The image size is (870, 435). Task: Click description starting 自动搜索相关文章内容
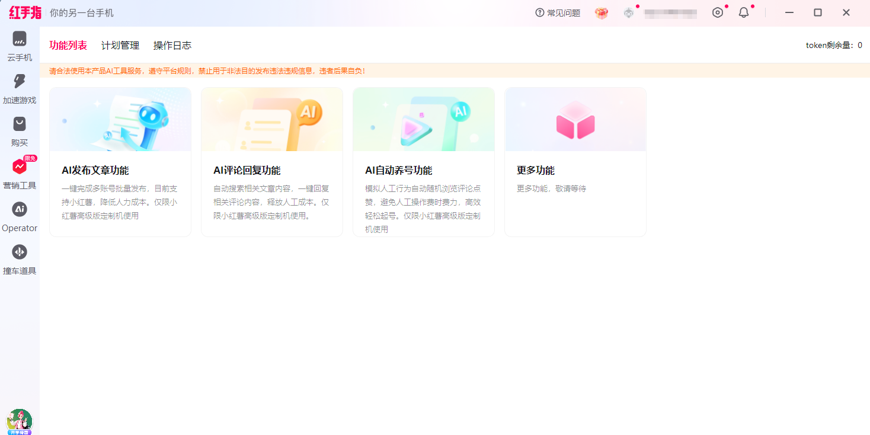(271, 202)
